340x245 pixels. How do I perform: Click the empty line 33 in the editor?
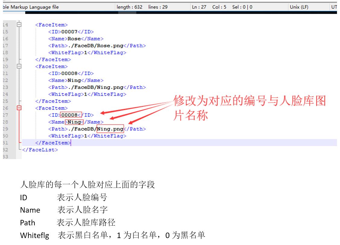coord(121,157)
